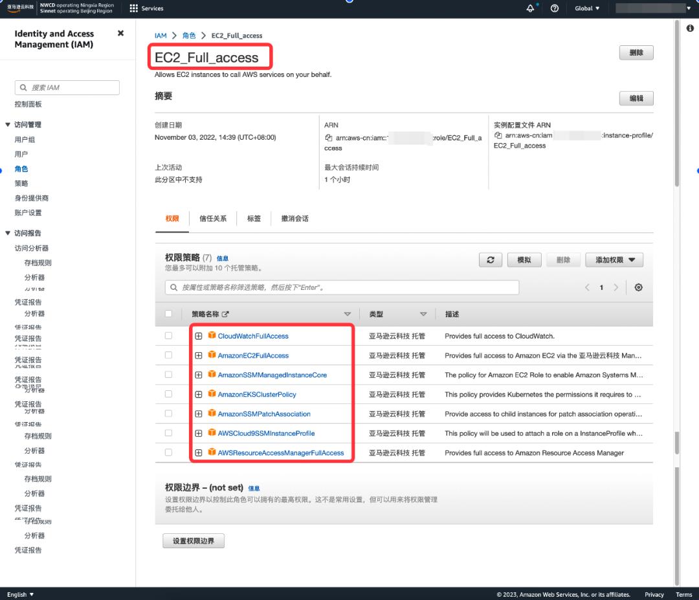Click the 搜索 IAM search field
Viewport: 699px width, 600px height.
click(67, 87)
